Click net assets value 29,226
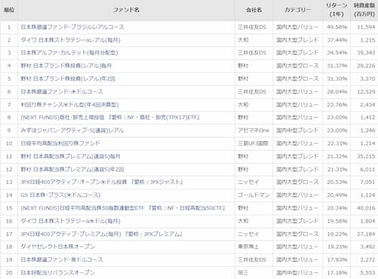 [x=366, y=66]
